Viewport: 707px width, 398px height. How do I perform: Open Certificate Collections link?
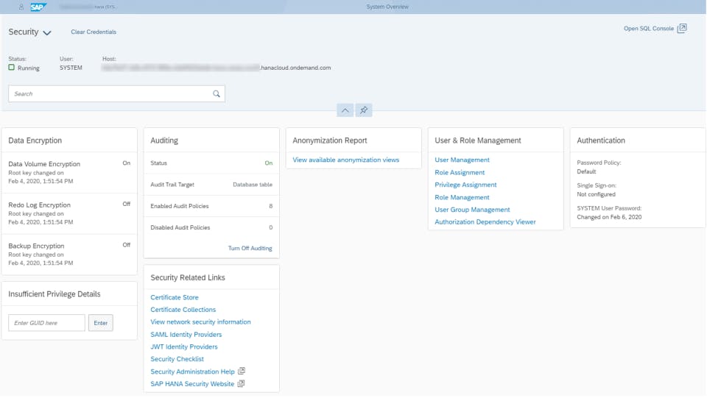click(183, 309)
